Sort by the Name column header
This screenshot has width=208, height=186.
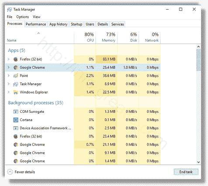click(40, 37)
